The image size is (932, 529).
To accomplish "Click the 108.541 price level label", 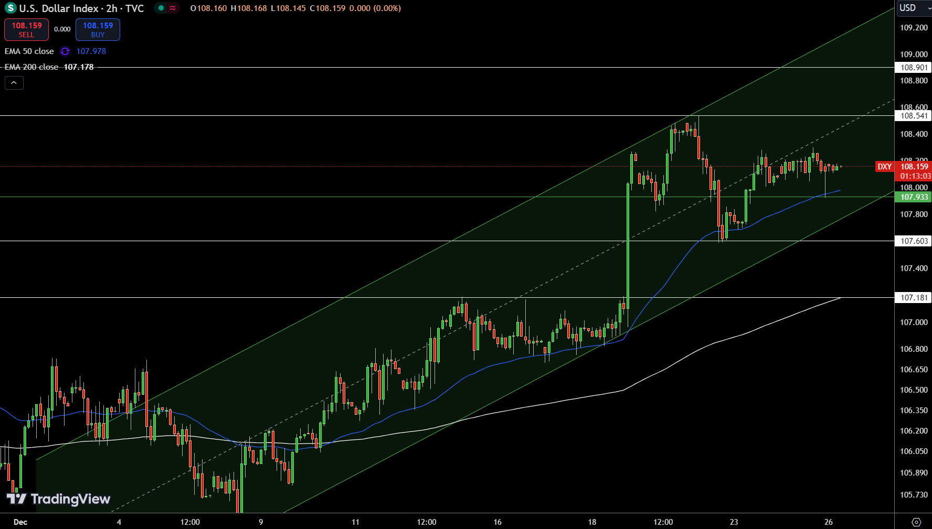I will pyautogui.click(x=914, y=116).
